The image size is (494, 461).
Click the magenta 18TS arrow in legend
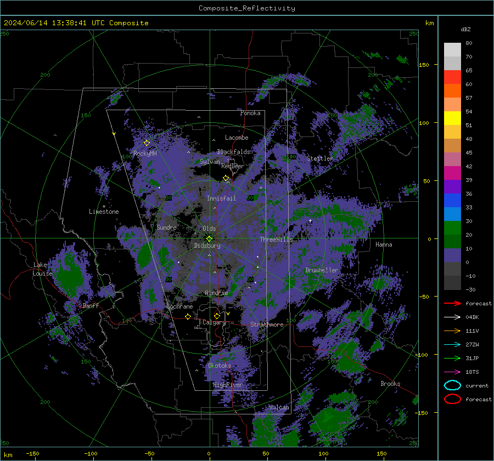point(452,372)
